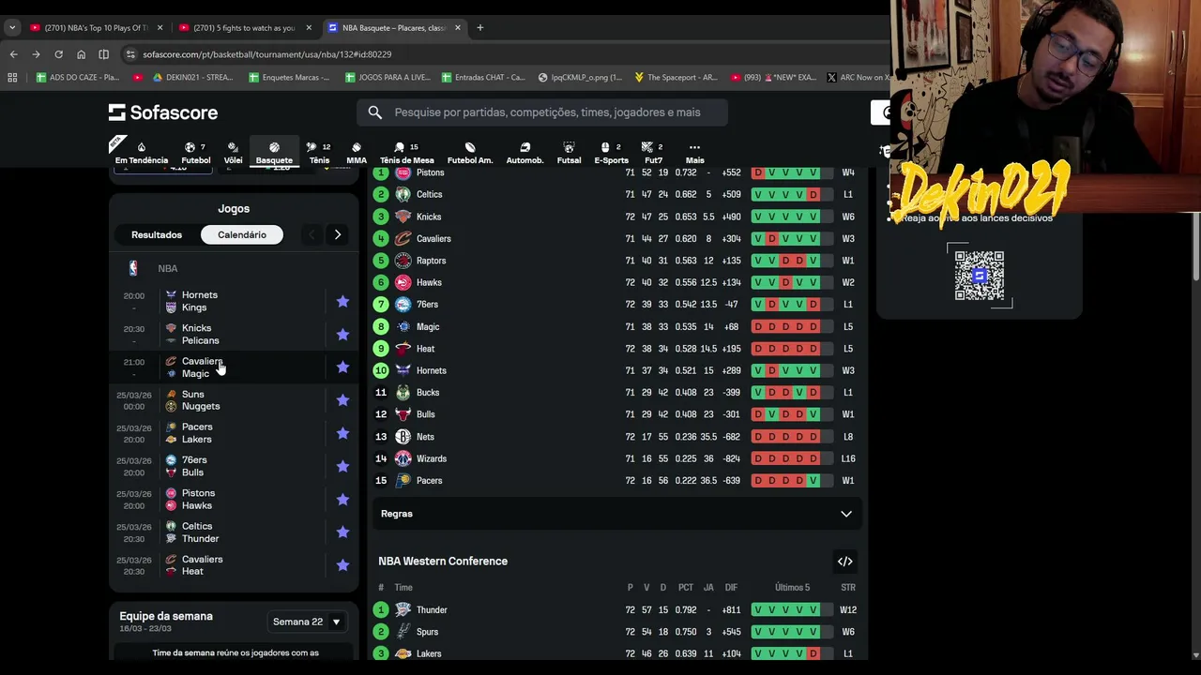Toggle favorite star for Cavaliers vs Magic
Viewport: 1201px width, 675px height.
(342, 367)
